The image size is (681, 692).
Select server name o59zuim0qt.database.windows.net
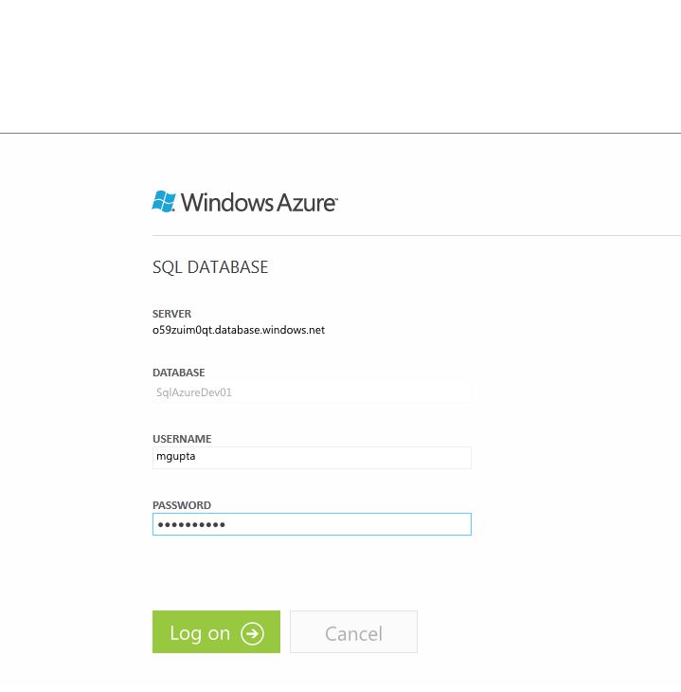(239, 330)
